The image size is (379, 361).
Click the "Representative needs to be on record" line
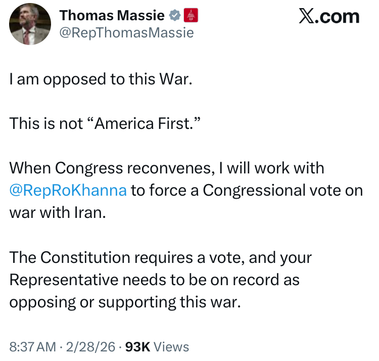[154, 279]
